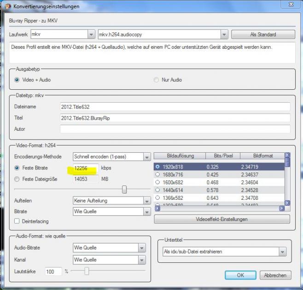Click the 2.34604 Bildformat cell

pyautogui.click(x=250, y=182)
